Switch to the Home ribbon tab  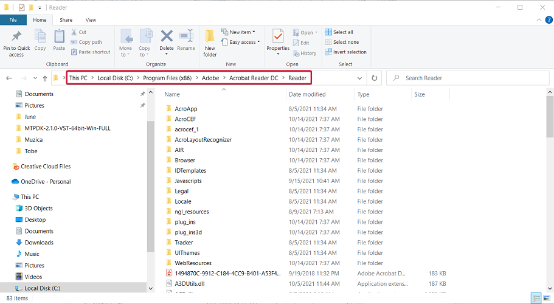[x=40, y=20]
